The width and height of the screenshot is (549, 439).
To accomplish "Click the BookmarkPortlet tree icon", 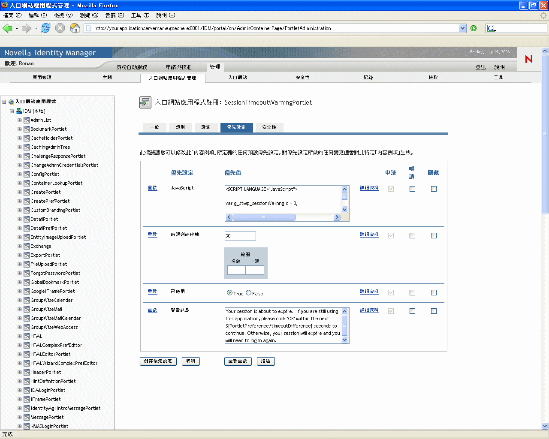I will (x=27, y=129).
